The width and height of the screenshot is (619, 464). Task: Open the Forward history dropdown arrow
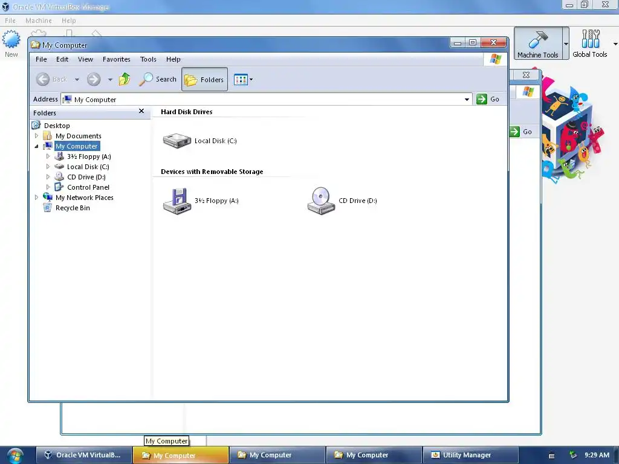[x=110, y=79]
